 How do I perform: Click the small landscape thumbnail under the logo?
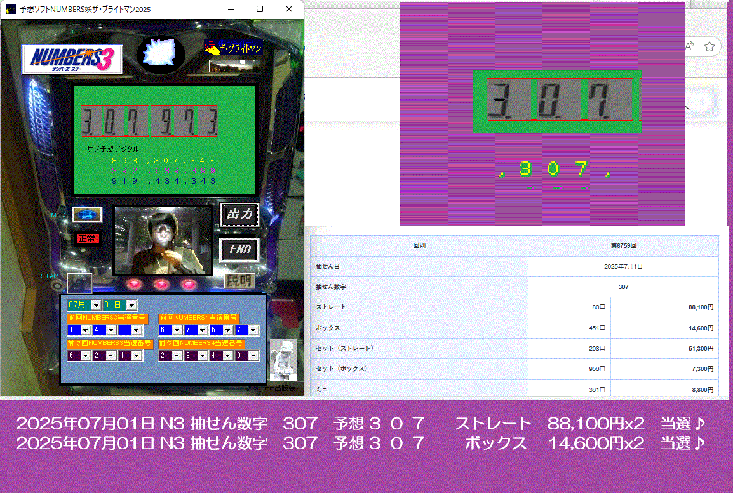pyautogui.click(x=234, y=65)
